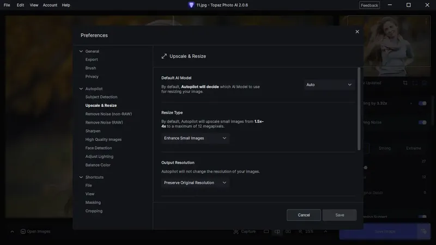Toggle the Upscaling by 3.32x switch
This screenshot has width=436, height=245.
(422, 103)
